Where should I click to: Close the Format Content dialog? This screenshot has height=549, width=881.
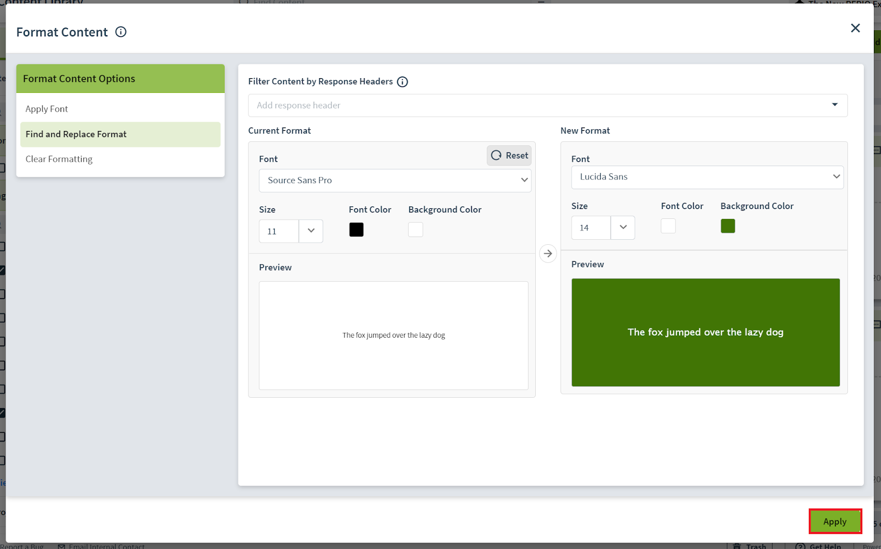click(855, 28)
